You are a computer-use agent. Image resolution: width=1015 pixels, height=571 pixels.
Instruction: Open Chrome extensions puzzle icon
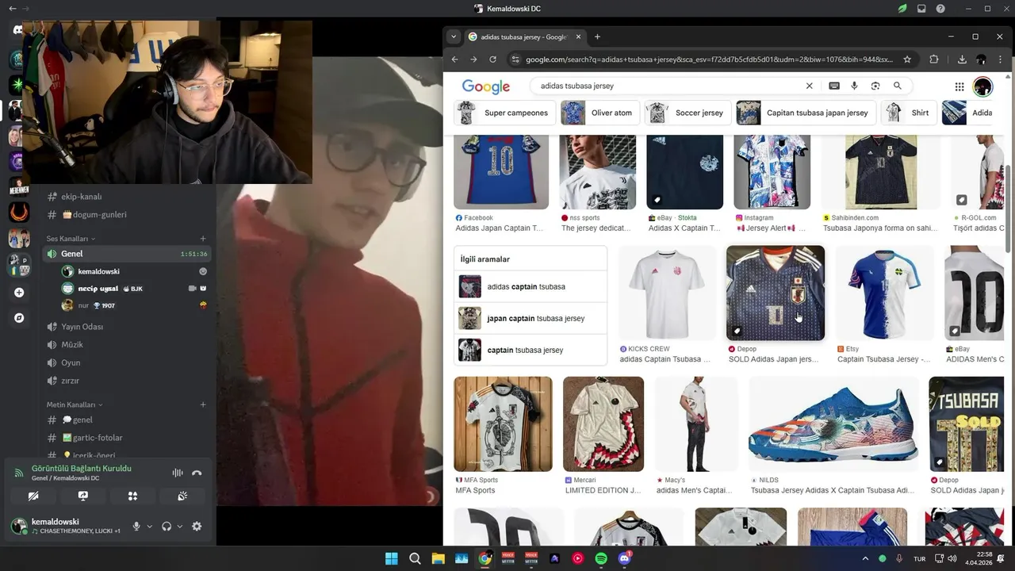pos(934,59)
